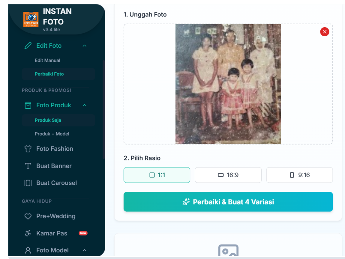Image resolution: width=345 pixels, height=259 pixels.
Task: Open the Edit Manual submenu item
Action: pos(48,61)
